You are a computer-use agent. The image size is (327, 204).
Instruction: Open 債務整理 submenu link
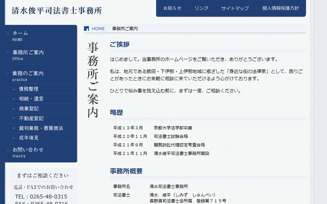click(x=29, y=89)
